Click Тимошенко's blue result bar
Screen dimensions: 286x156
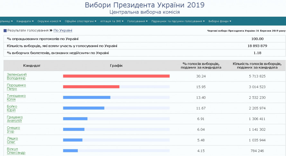click(x=86, y=97)
